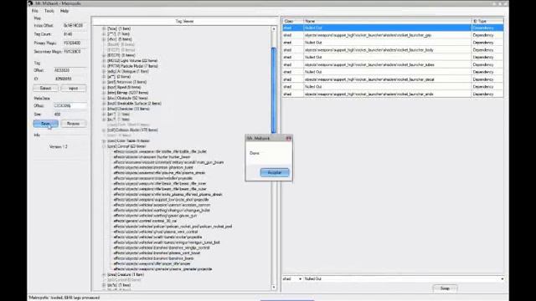Select the rocket_launcher_ends dependency row
Image resolution: width=536 pixels, height=301 pixels.
[393, 94]
